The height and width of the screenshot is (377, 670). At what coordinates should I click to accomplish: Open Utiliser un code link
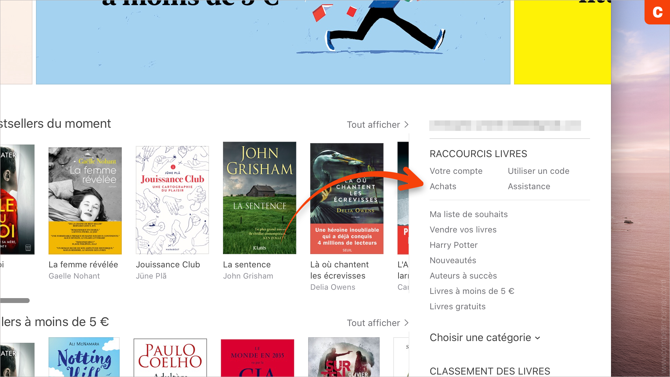[x=538, y=171]
